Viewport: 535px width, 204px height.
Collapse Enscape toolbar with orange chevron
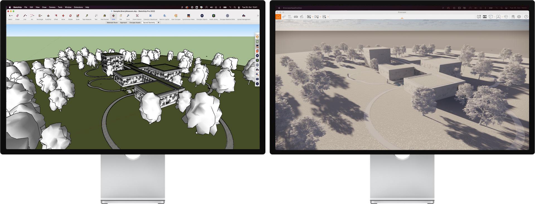coord(402,18)
